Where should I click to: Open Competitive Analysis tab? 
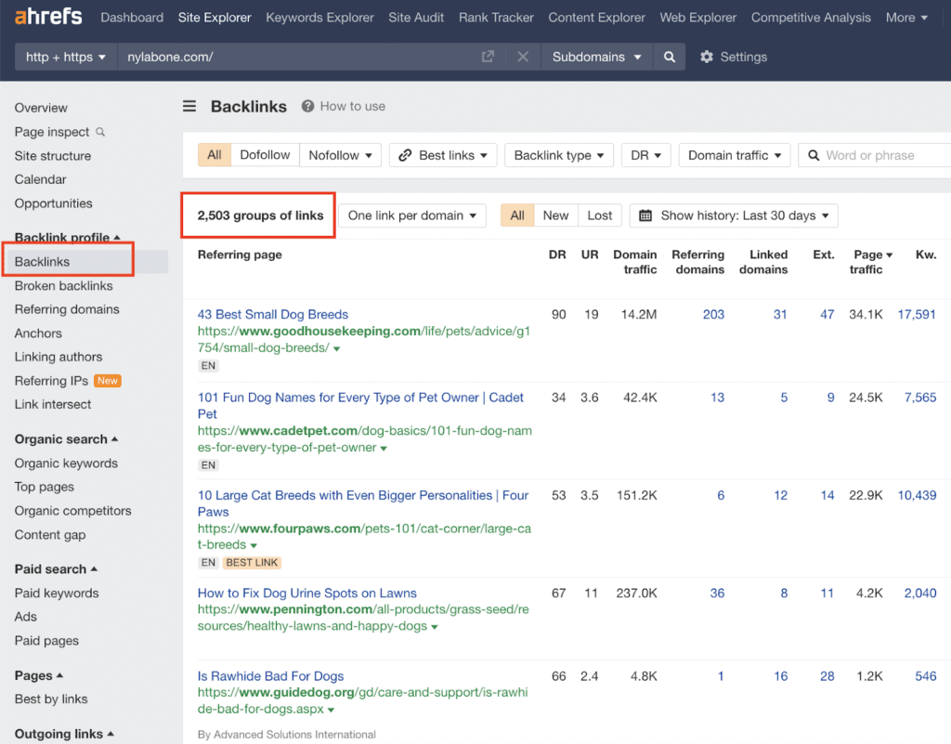(x=811, y=18)
